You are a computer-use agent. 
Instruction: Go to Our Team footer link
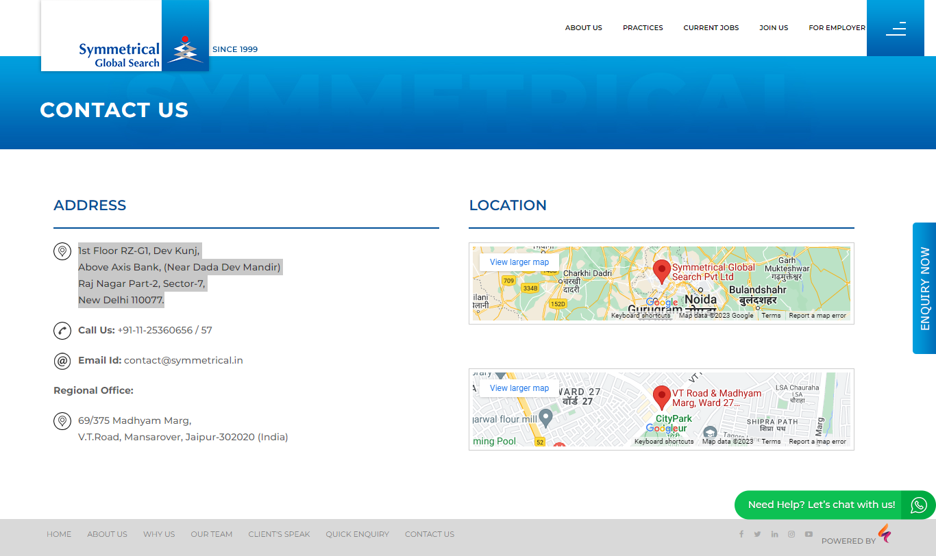click(212, 534)
